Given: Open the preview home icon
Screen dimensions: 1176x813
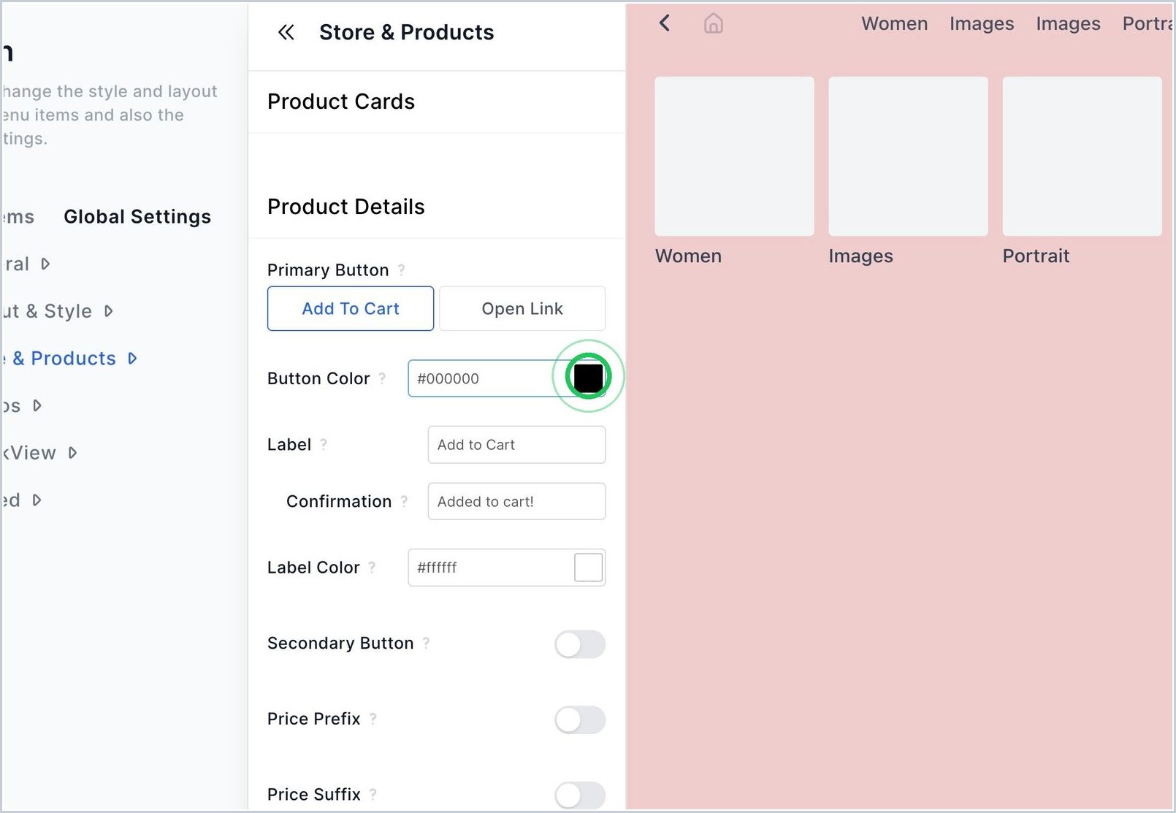Looking at the screenshot, I should (714, 23).
